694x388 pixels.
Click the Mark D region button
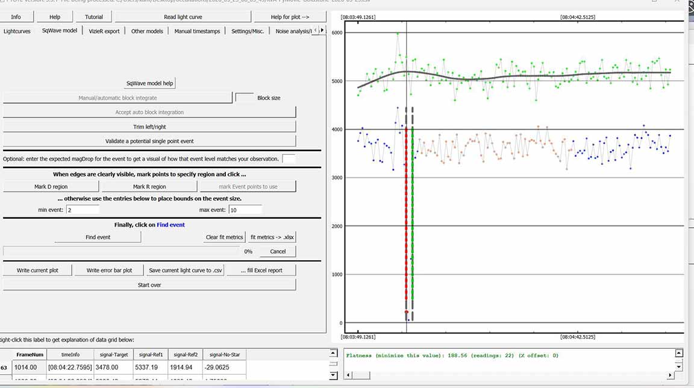(51, 187)
